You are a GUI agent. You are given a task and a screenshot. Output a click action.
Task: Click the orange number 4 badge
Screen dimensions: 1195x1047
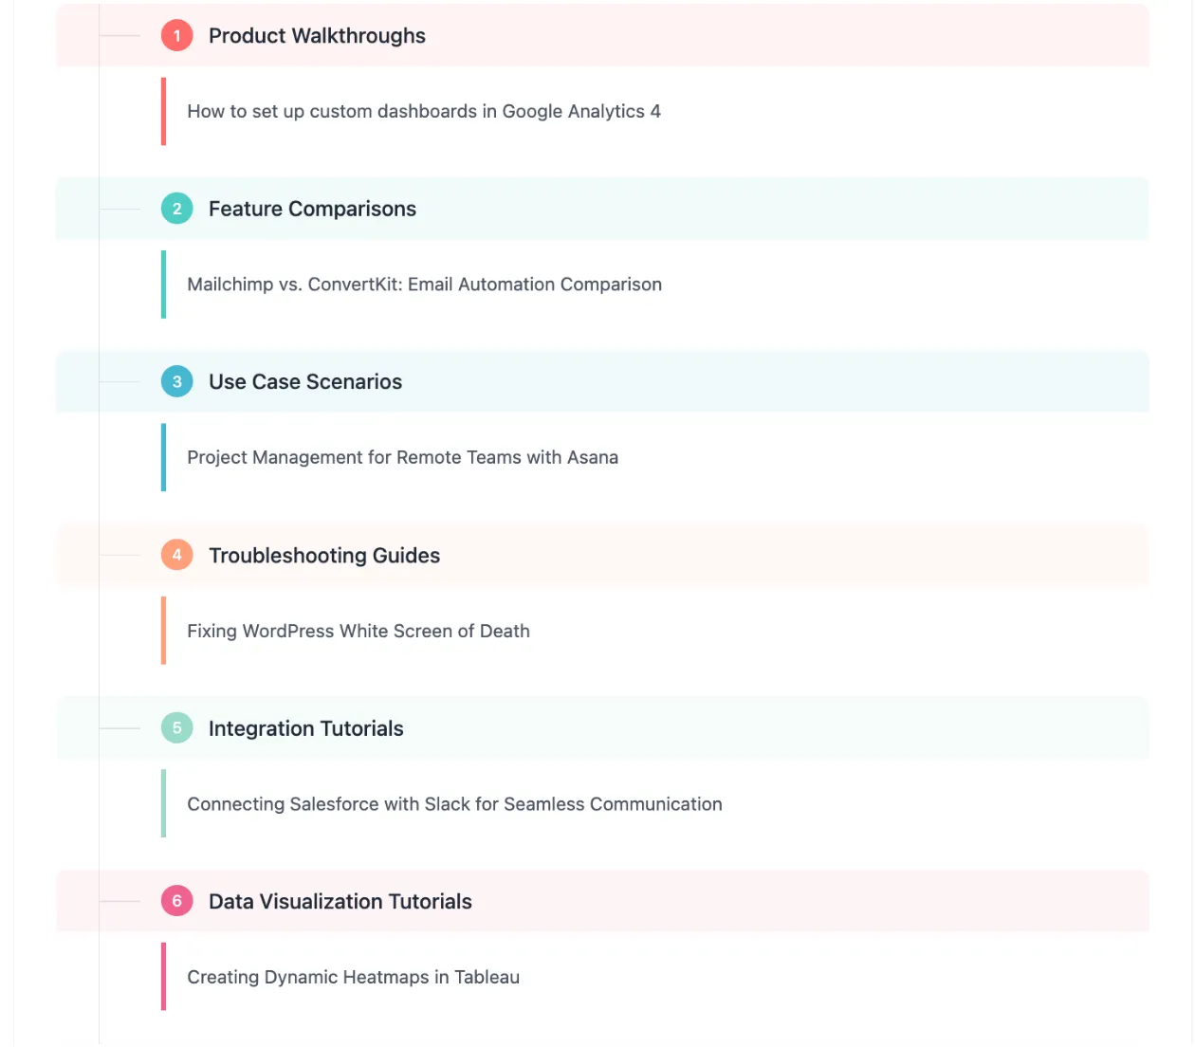coord(176,555)
